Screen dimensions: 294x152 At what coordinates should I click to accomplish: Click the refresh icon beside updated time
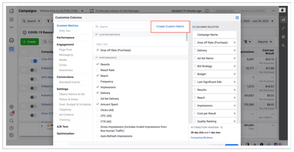(207, 11)
